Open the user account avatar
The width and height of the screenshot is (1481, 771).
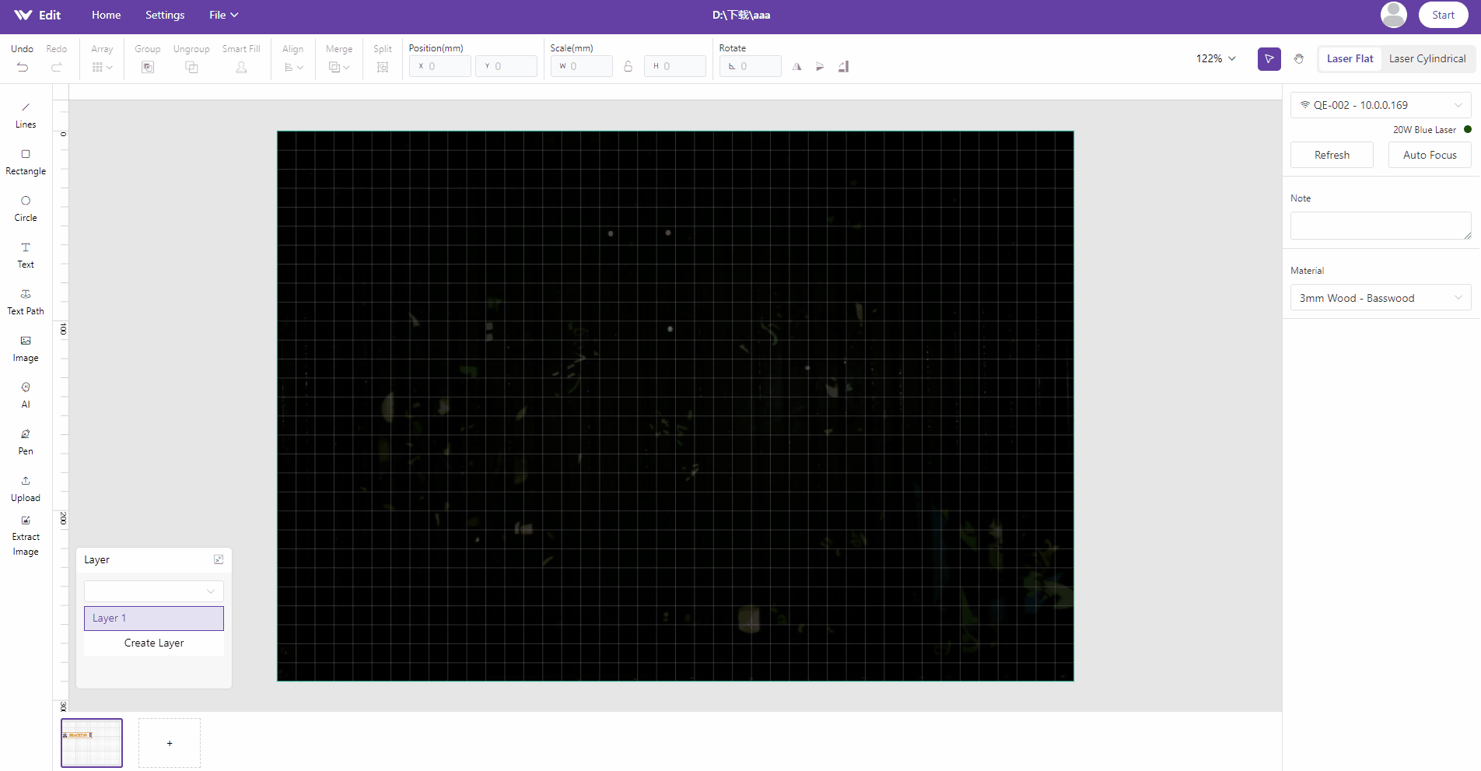tap(1393, 15)
